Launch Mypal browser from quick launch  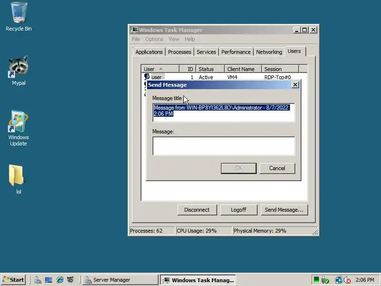pyautogui.click(x=70, y=280)
